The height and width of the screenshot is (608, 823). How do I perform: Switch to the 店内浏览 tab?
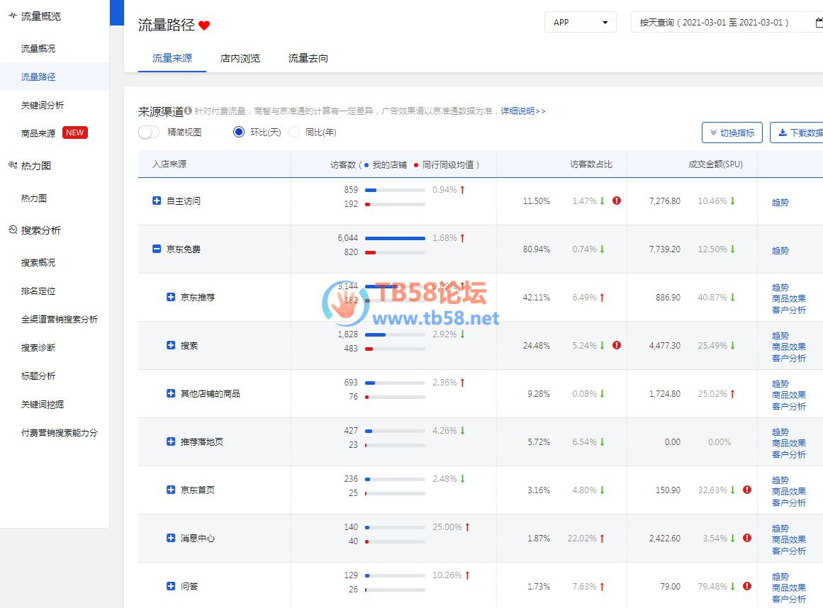tap(240, 58)
